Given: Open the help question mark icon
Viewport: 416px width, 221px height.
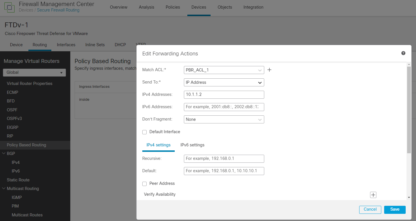Looking at the screenshot, I should 403,53.
